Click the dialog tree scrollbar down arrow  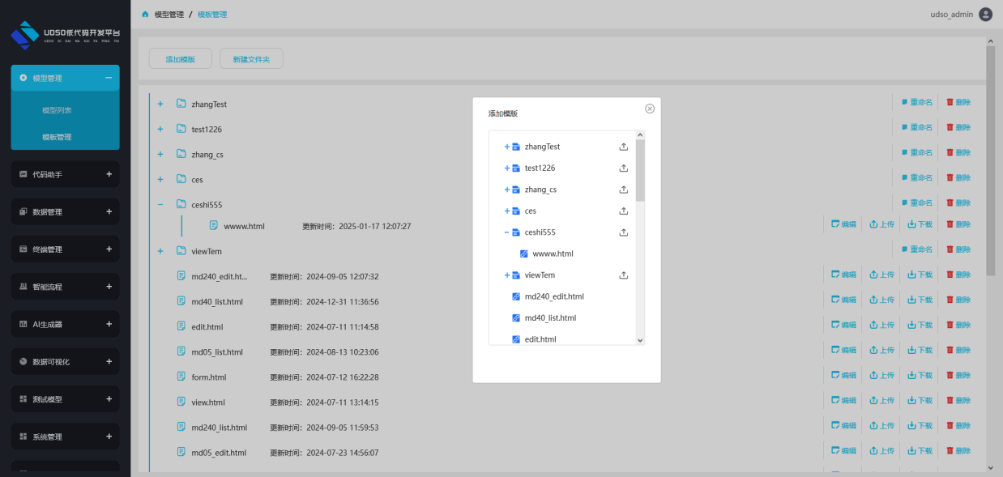640,341
